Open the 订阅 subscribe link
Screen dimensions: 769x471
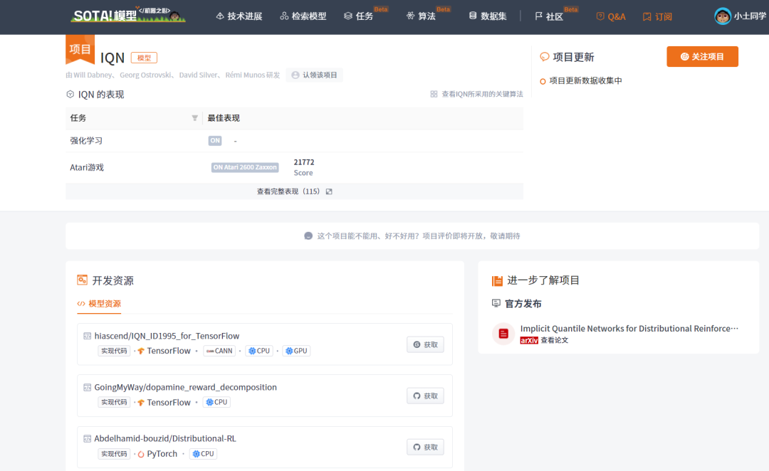(x=657, y=16)
